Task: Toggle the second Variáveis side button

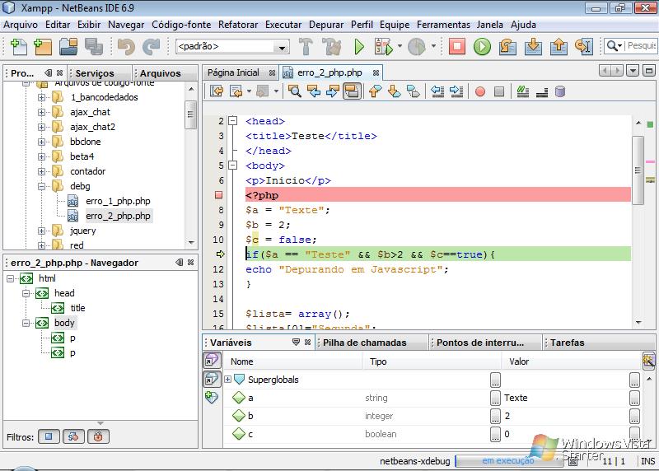Action: pos(212,379)
